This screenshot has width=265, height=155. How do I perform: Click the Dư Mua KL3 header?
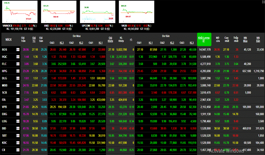(x=62, y=43)
